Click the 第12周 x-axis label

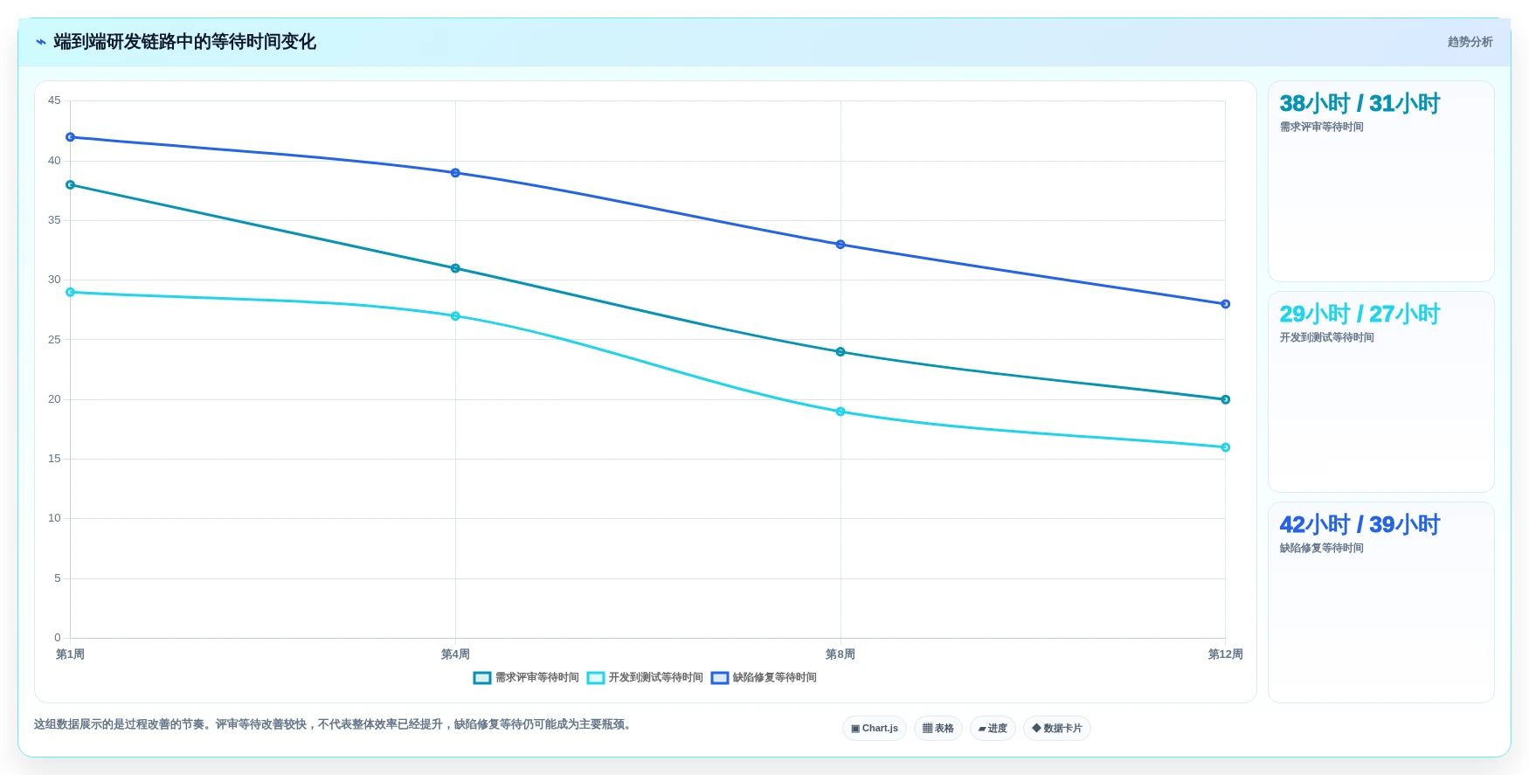click(x=1225, y=654)
